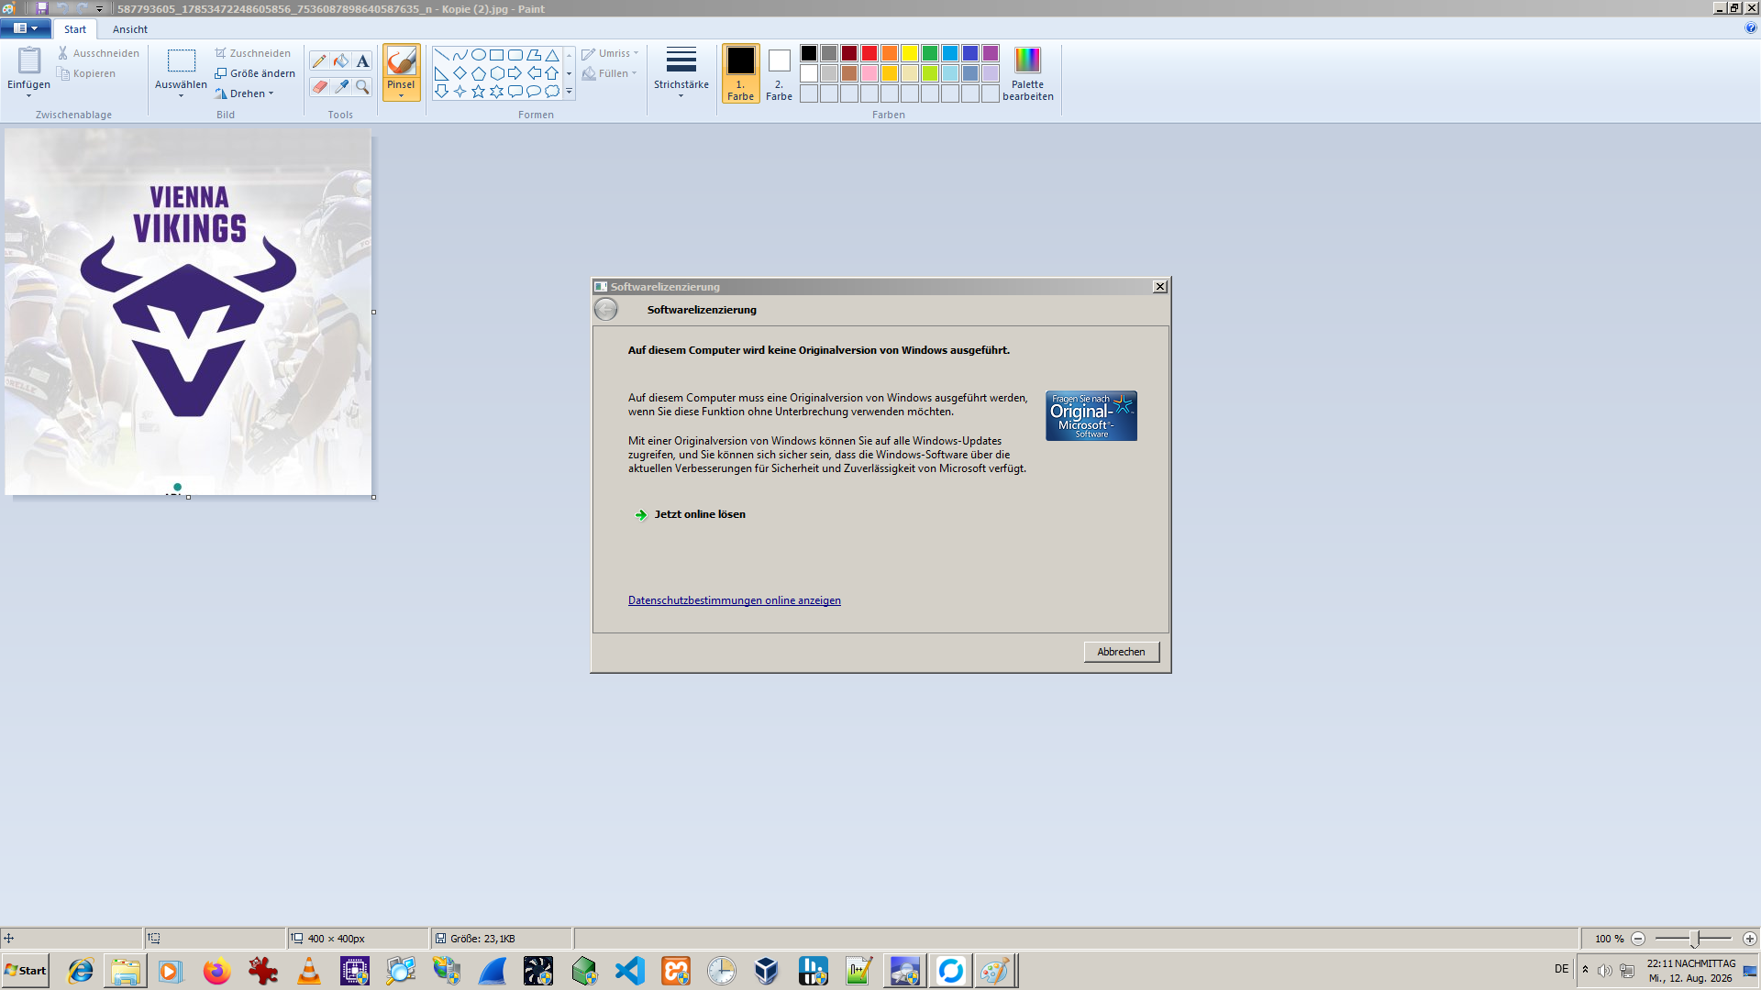Open Visual Studio Code from taskbar
The image size is (1761, 990).
click(630, 971)
